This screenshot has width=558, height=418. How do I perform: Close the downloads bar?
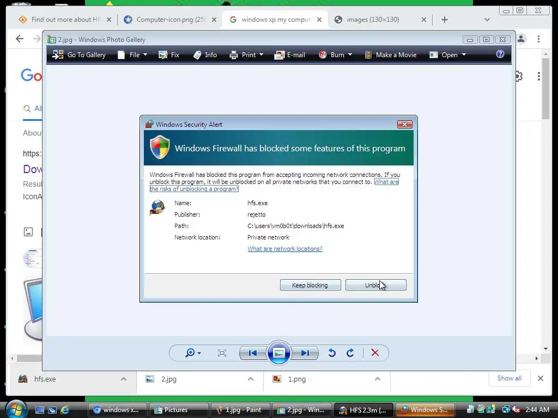pyautogui.click(x=541, y=378)
